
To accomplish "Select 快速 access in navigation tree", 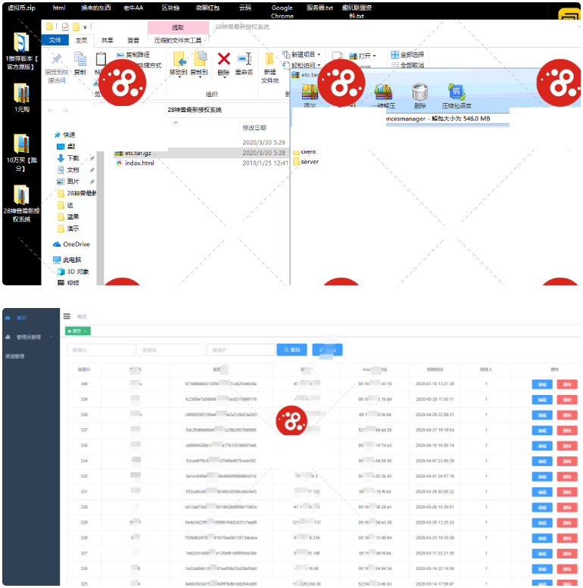I will 65,135.
